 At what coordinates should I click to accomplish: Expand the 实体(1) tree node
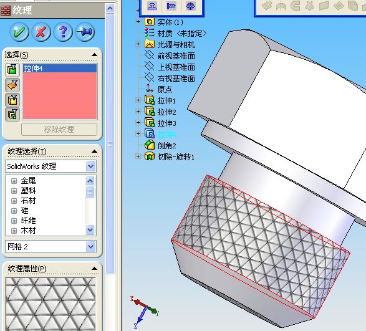[x=138, y=22]
